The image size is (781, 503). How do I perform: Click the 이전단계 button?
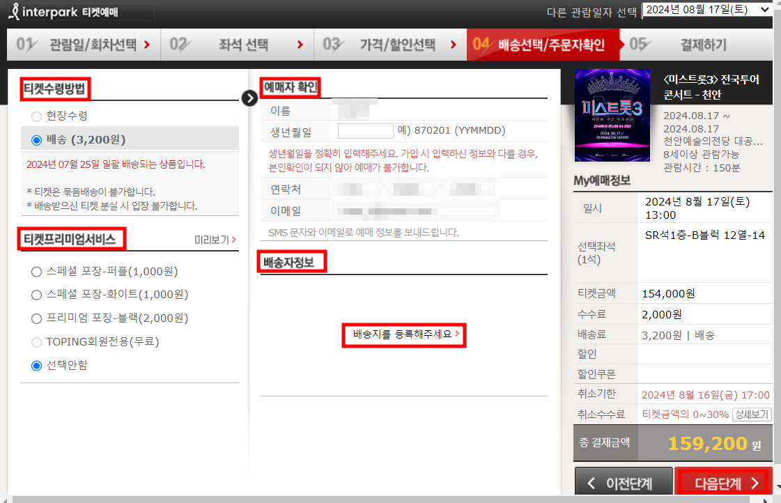624,482
